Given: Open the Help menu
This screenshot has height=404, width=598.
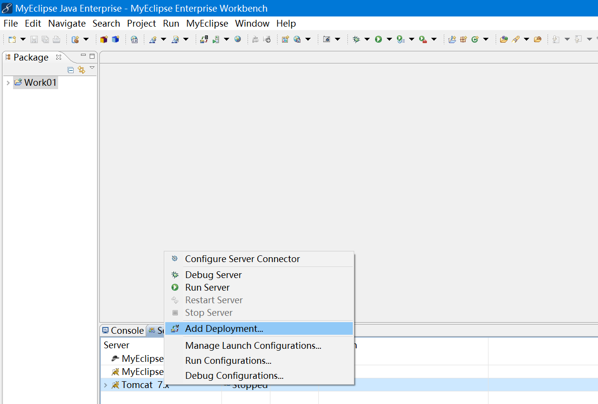Looking at the screenshot, I should click(x=286, y=23).
